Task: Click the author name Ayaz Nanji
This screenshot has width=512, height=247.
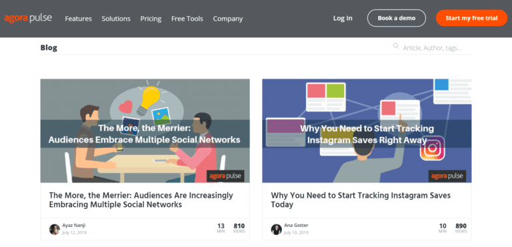Action: [x=74, y=225]
